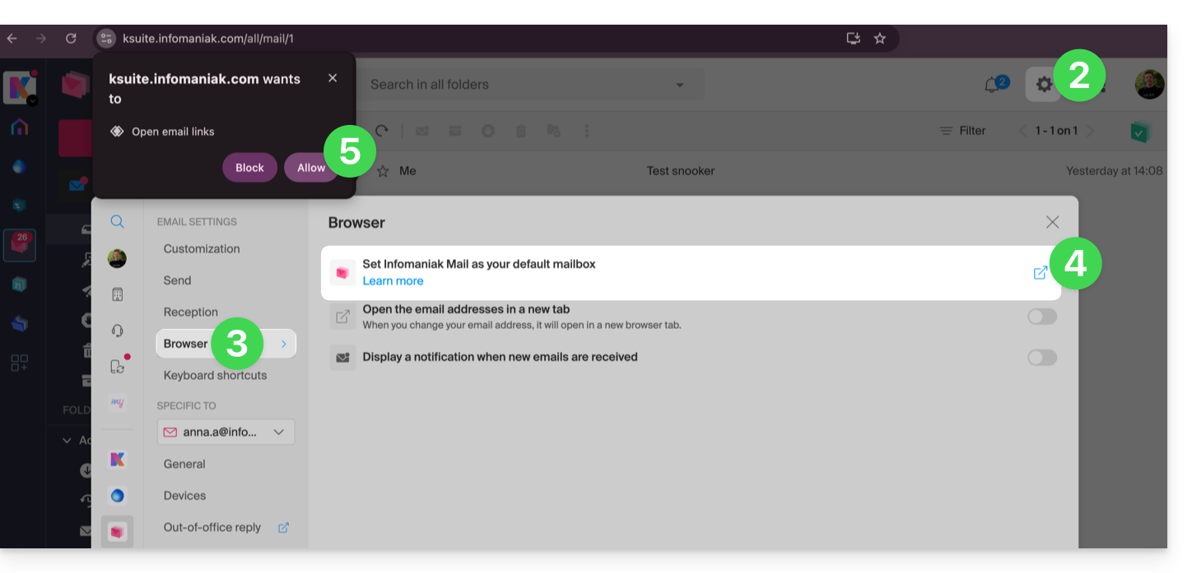The width and height of the screenshot is (1192, 573).
Task: Star the Test snooker email
Action: (383, 171)
